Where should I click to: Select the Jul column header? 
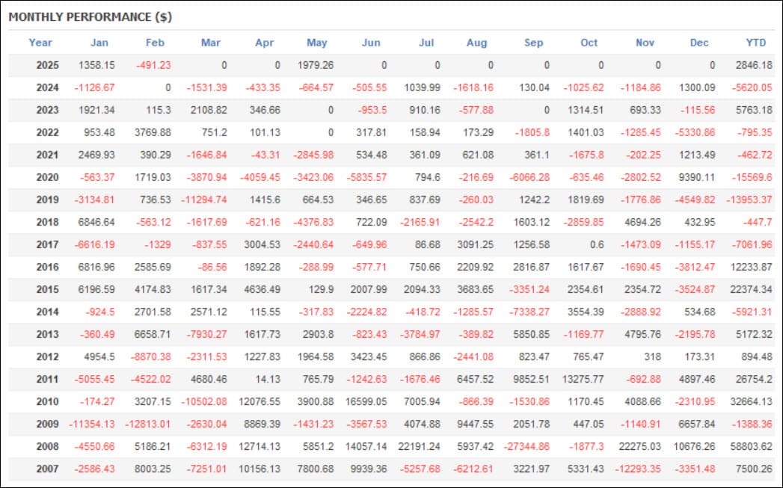[426, 43]
